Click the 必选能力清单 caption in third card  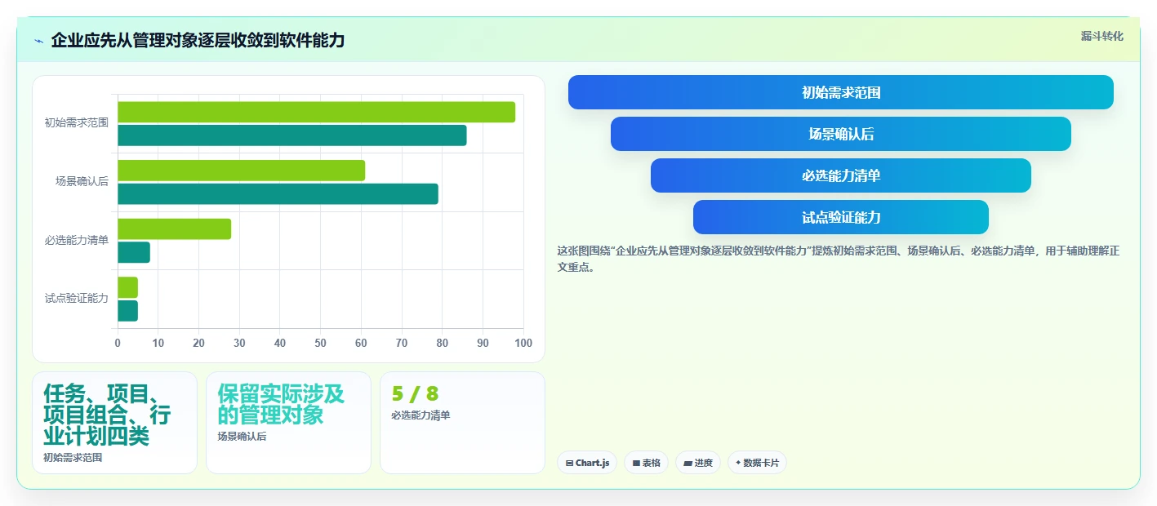tap(421, 415)
